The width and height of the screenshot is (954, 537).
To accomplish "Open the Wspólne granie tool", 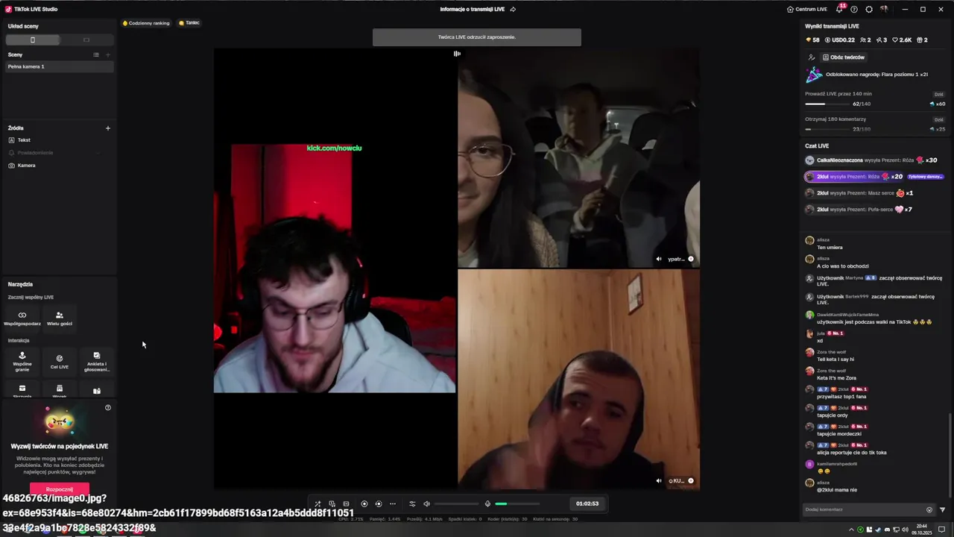I will point(22,362).
